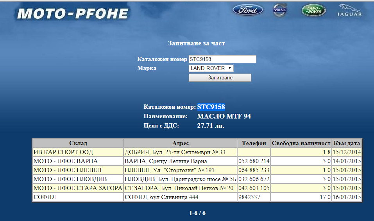Click the Каталожен номер form label
The image size is (374, 221).
pyautogui.click(x=162, y=59)
